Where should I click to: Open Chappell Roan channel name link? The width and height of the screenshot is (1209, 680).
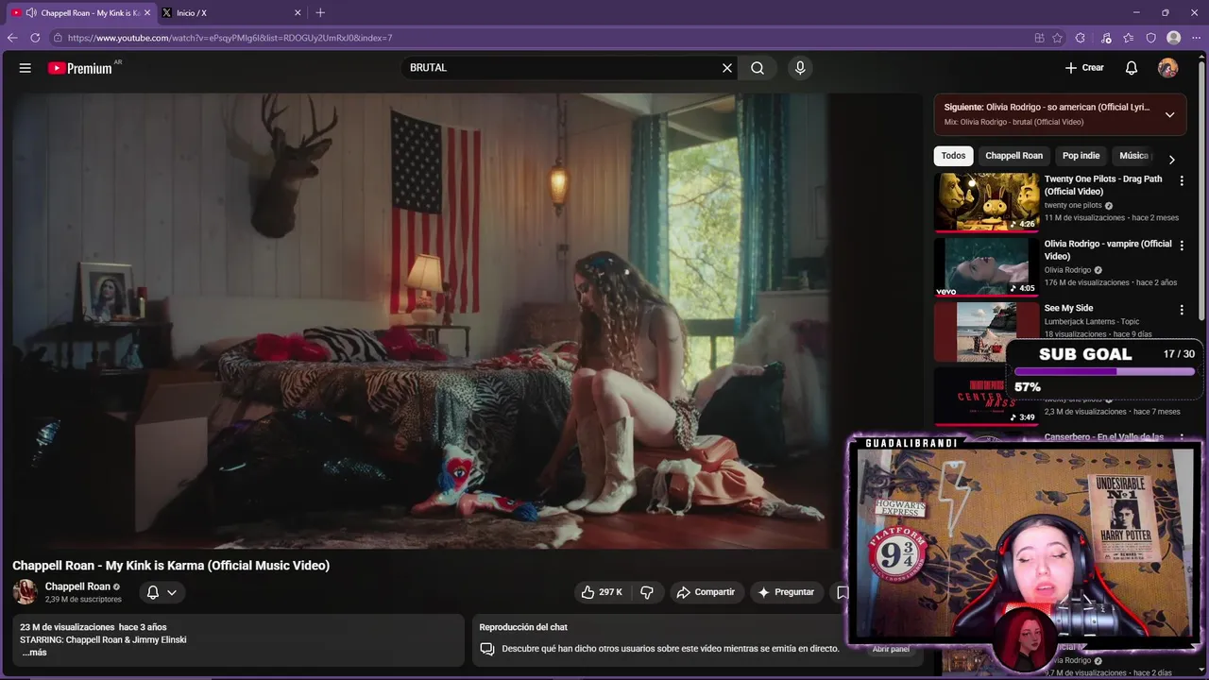(x=77, y=586)
